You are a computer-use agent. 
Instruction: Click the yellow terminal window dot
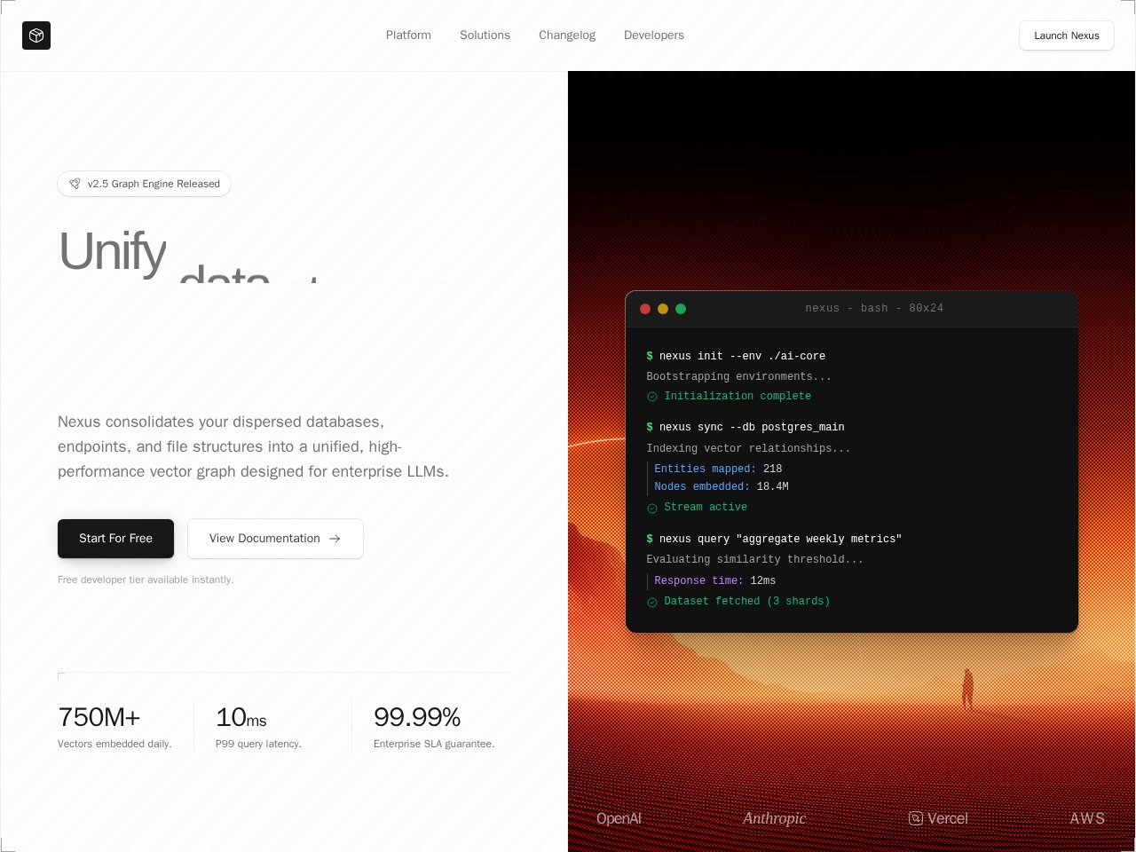(x=663, y=309)
